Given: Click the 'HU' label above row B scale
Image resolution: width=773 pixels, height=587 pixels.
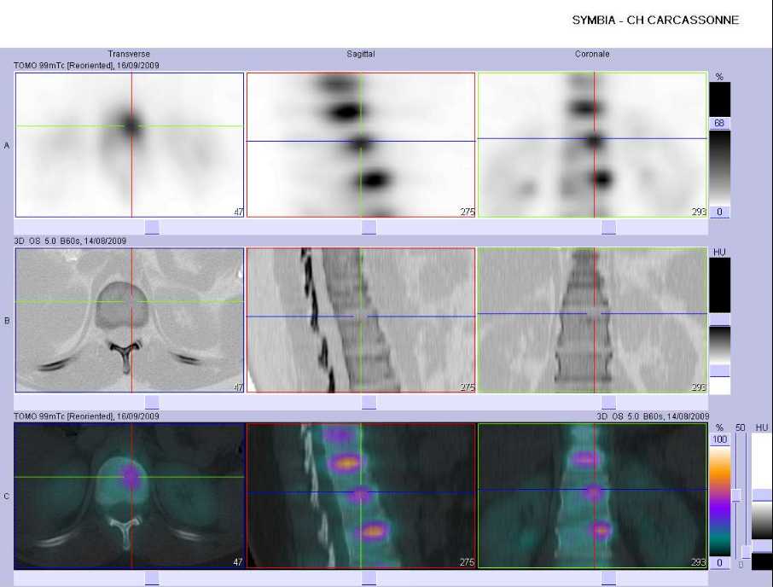Looking at the screenshot, I should pos(719,252).
